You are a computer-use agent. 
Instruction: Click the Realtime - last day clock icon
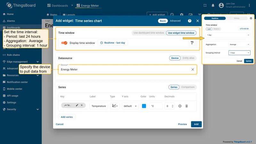[101, 43]
